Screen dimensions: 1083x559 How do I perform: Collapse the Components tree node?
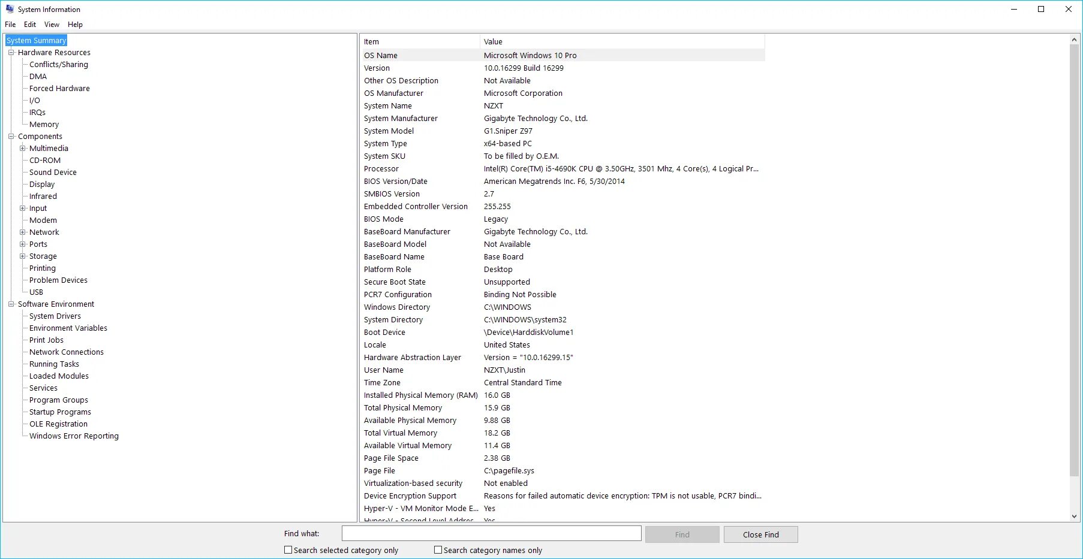click(11, 136)
